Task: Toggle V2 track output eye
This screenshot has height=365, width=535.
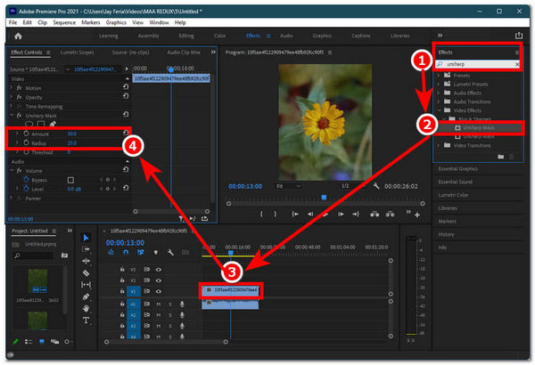Action: 159,280
